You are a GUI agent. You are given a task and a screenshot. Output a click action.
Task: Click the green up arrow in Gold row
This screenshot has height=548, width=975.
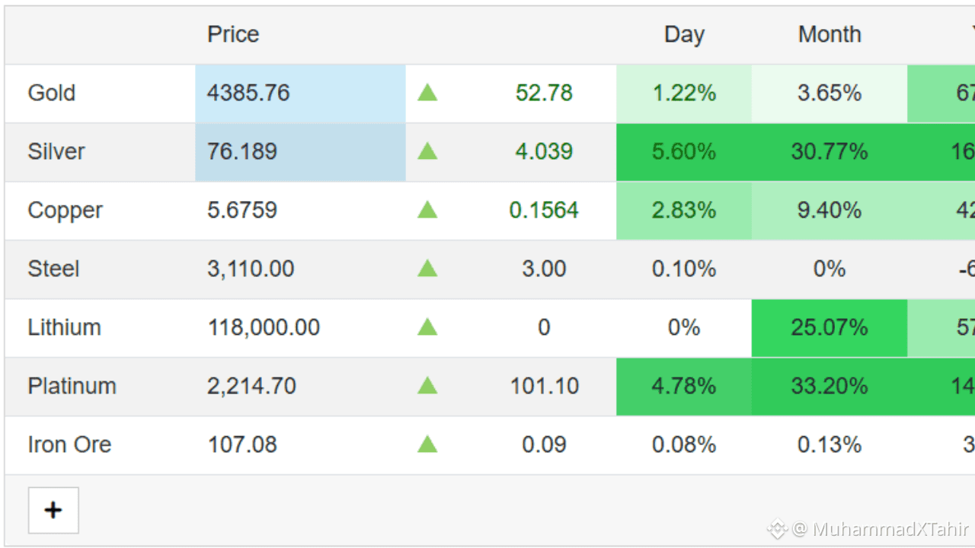pos(427,93)
